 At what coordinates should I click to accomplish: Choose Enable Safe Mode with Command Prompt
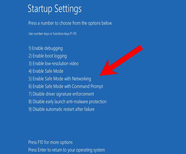(66, 86)
